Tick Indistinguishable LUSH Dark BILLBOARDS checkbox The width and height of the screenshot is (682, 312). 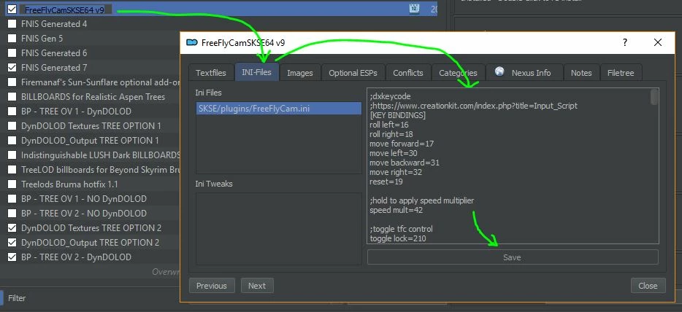(x=12, y=155)
